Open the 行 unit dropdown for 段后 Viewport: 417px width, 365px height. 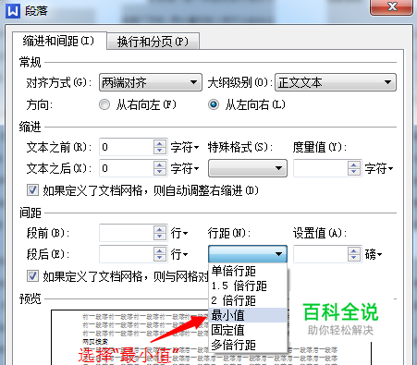click(179, 254)
